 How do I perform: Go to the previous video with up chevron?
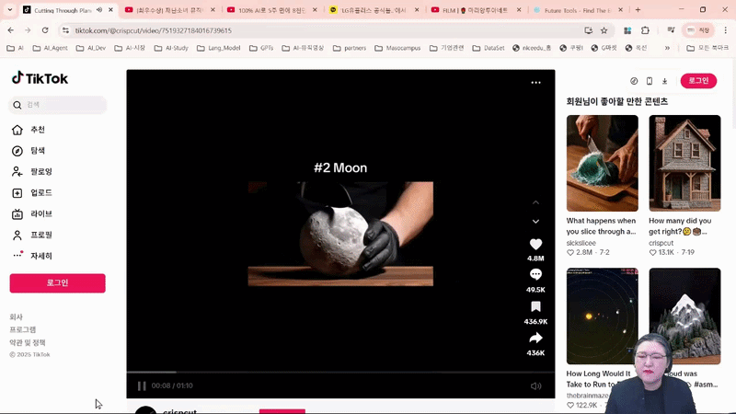[x=535, y=202]
